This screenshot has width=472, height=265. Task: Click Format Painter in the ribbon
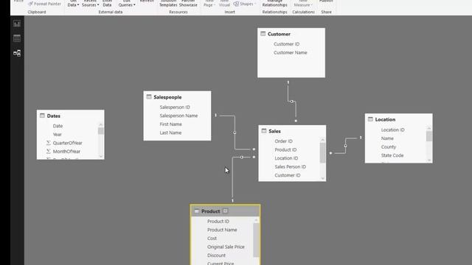[x=44, y=4]
